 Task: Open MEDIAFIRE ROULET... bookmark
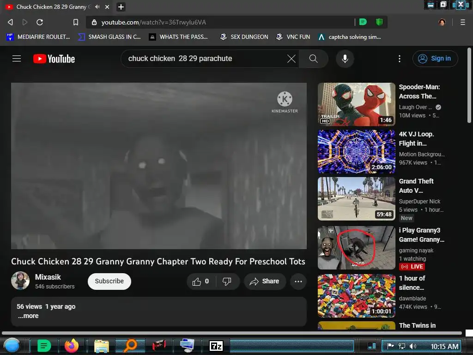(x=38, y=37)
